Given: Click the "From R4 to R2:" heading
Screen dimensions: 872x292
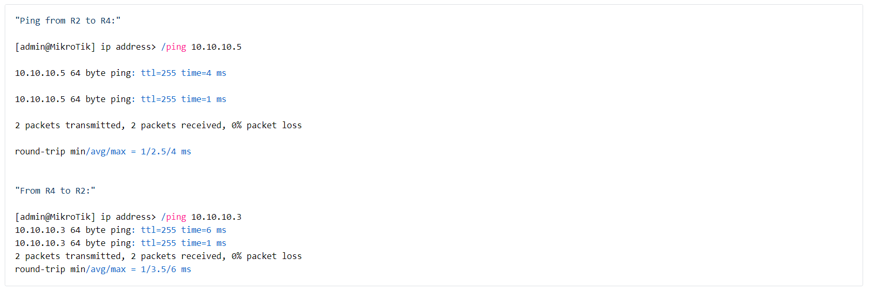Looking at the screenshot, I should pyautogui.click(x=55, y=190).
